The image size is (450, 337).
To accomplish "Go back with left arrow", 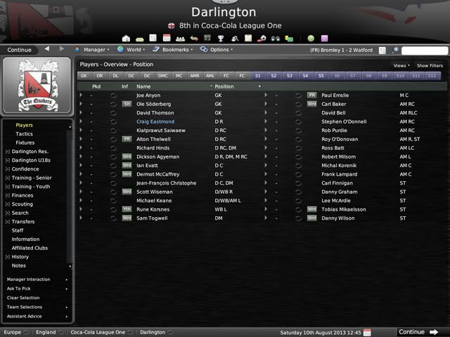I will tap(47, 49).
